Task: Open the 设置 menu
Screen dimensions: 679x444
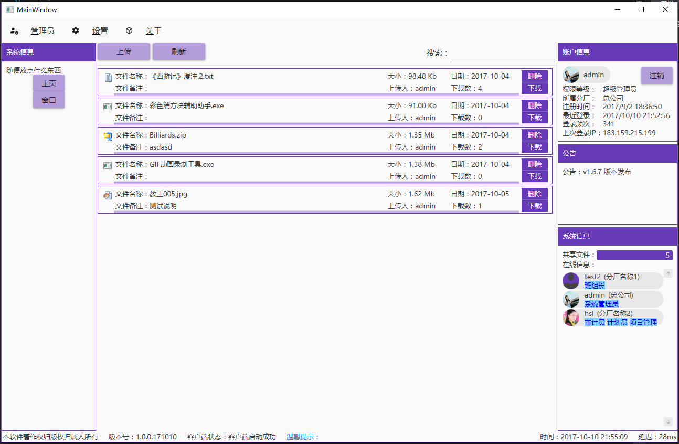Action: point(100,31)
